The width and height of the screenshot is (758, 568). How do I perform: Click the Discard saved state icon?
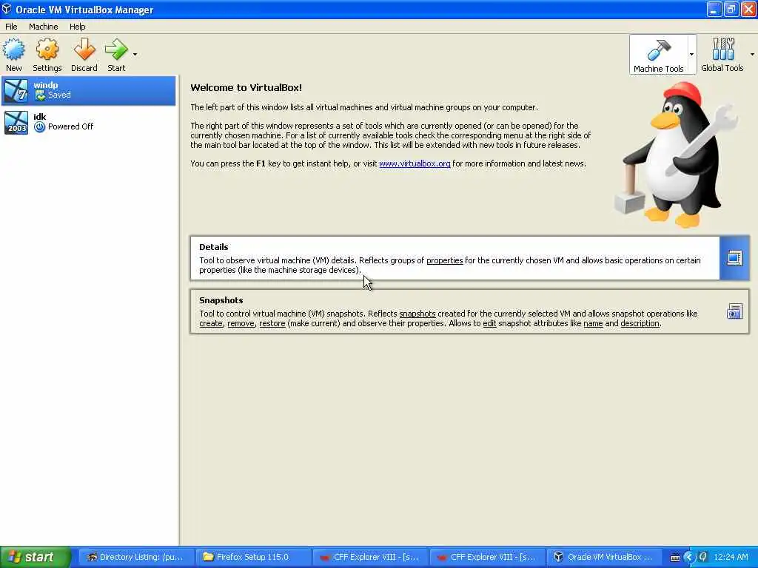pos(84,50)
